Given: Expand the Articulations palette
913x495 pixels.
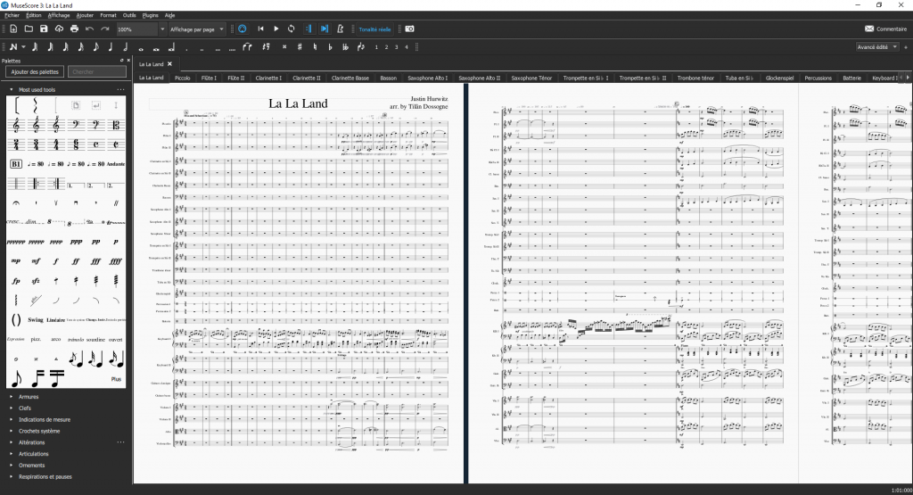Looking at the screenshot, I should pyautogui.click(x=11, y=454).
